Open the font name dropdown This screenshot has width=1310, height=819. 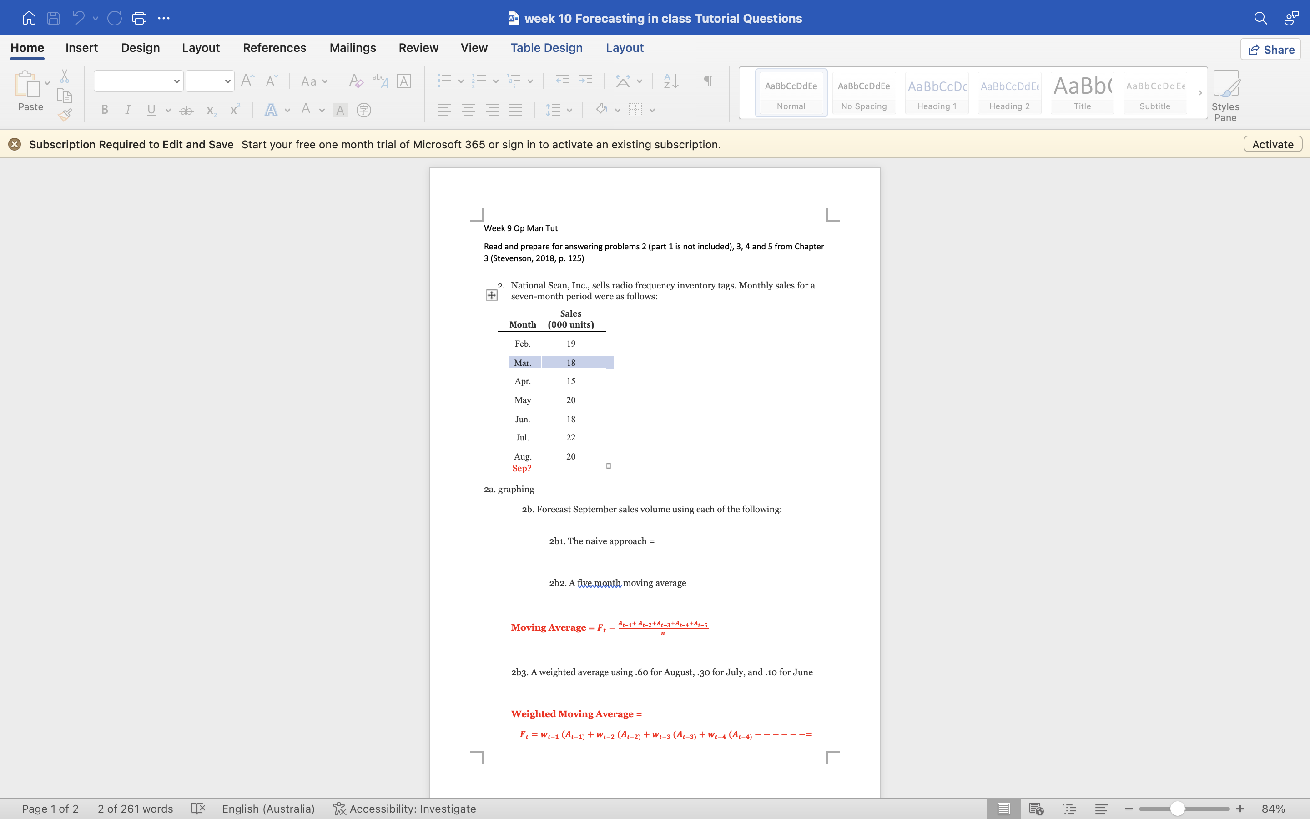coord(176,81)
